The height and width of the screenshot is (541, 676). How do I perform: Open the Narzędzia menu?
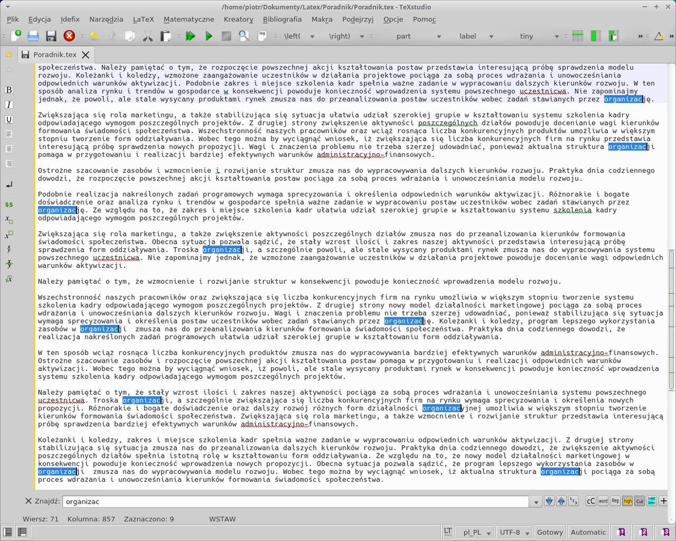(x=106, y=19)
